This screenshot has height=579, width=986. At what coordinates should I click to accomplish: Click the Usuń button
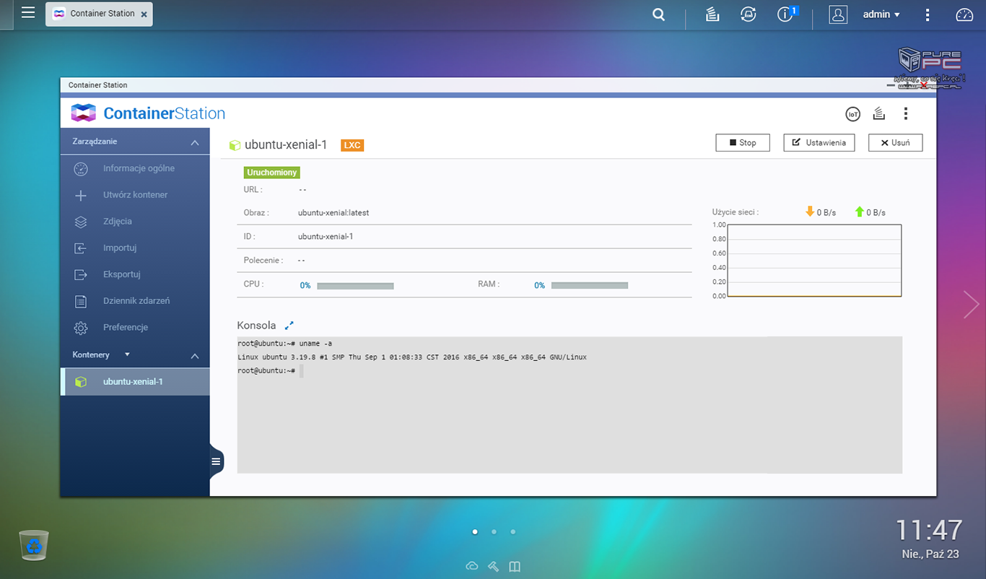[x=895, y=143]
